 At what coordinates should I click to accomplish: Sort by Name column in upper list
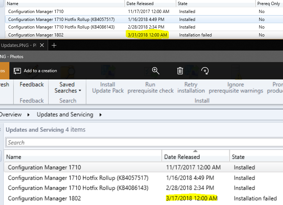65,3
